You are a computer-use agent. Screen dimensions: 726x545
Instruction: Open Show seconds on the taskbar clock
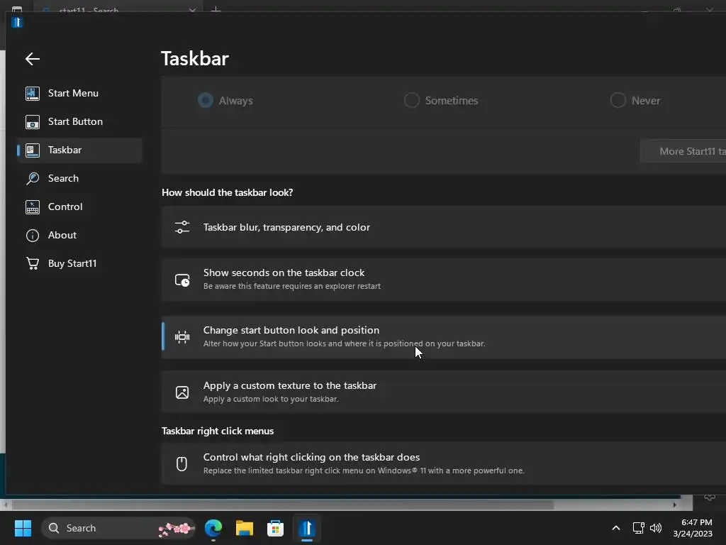point(444,280)
